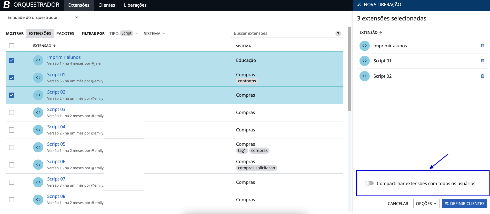Check the Script 03 checkbox

[x=12, y=112]
